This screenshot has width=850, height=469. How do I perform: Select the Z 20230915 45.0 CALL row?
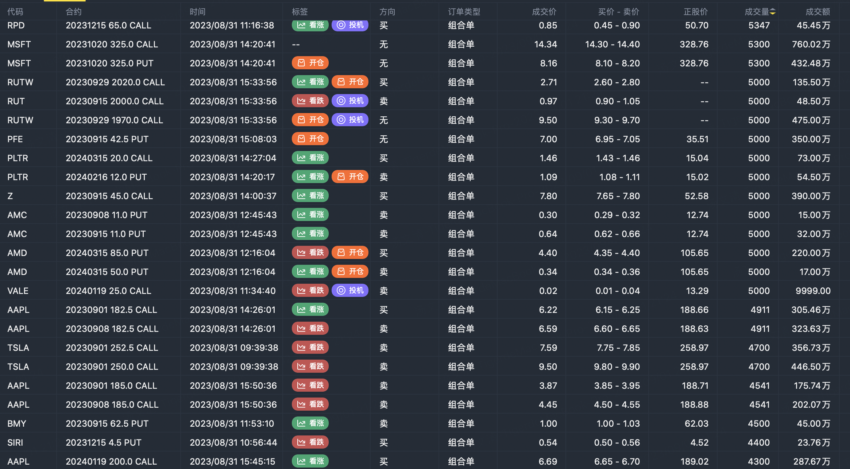109,196
